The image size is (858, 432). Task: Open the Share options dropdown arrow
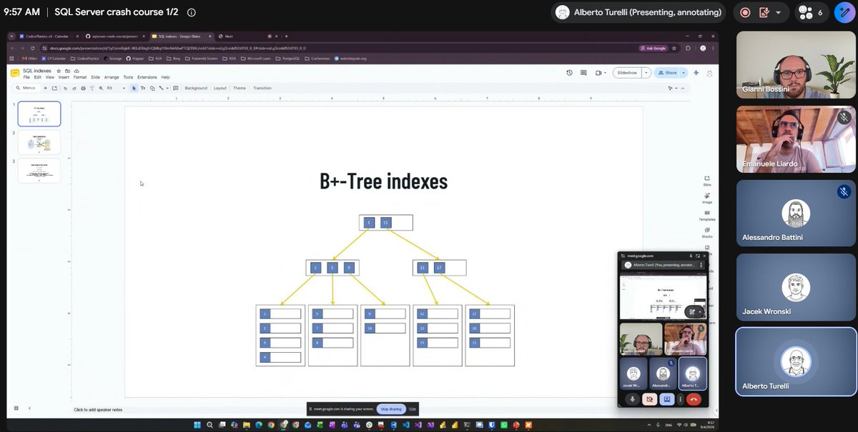coord(684,73)
